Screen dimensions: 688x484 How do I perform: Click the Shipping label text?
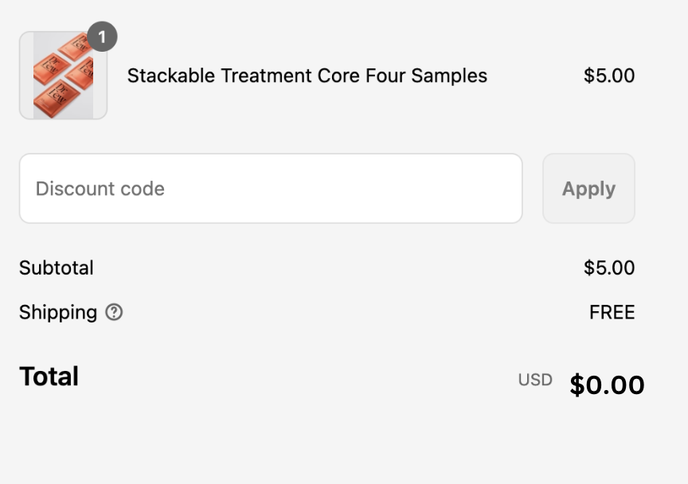[58, 312]
